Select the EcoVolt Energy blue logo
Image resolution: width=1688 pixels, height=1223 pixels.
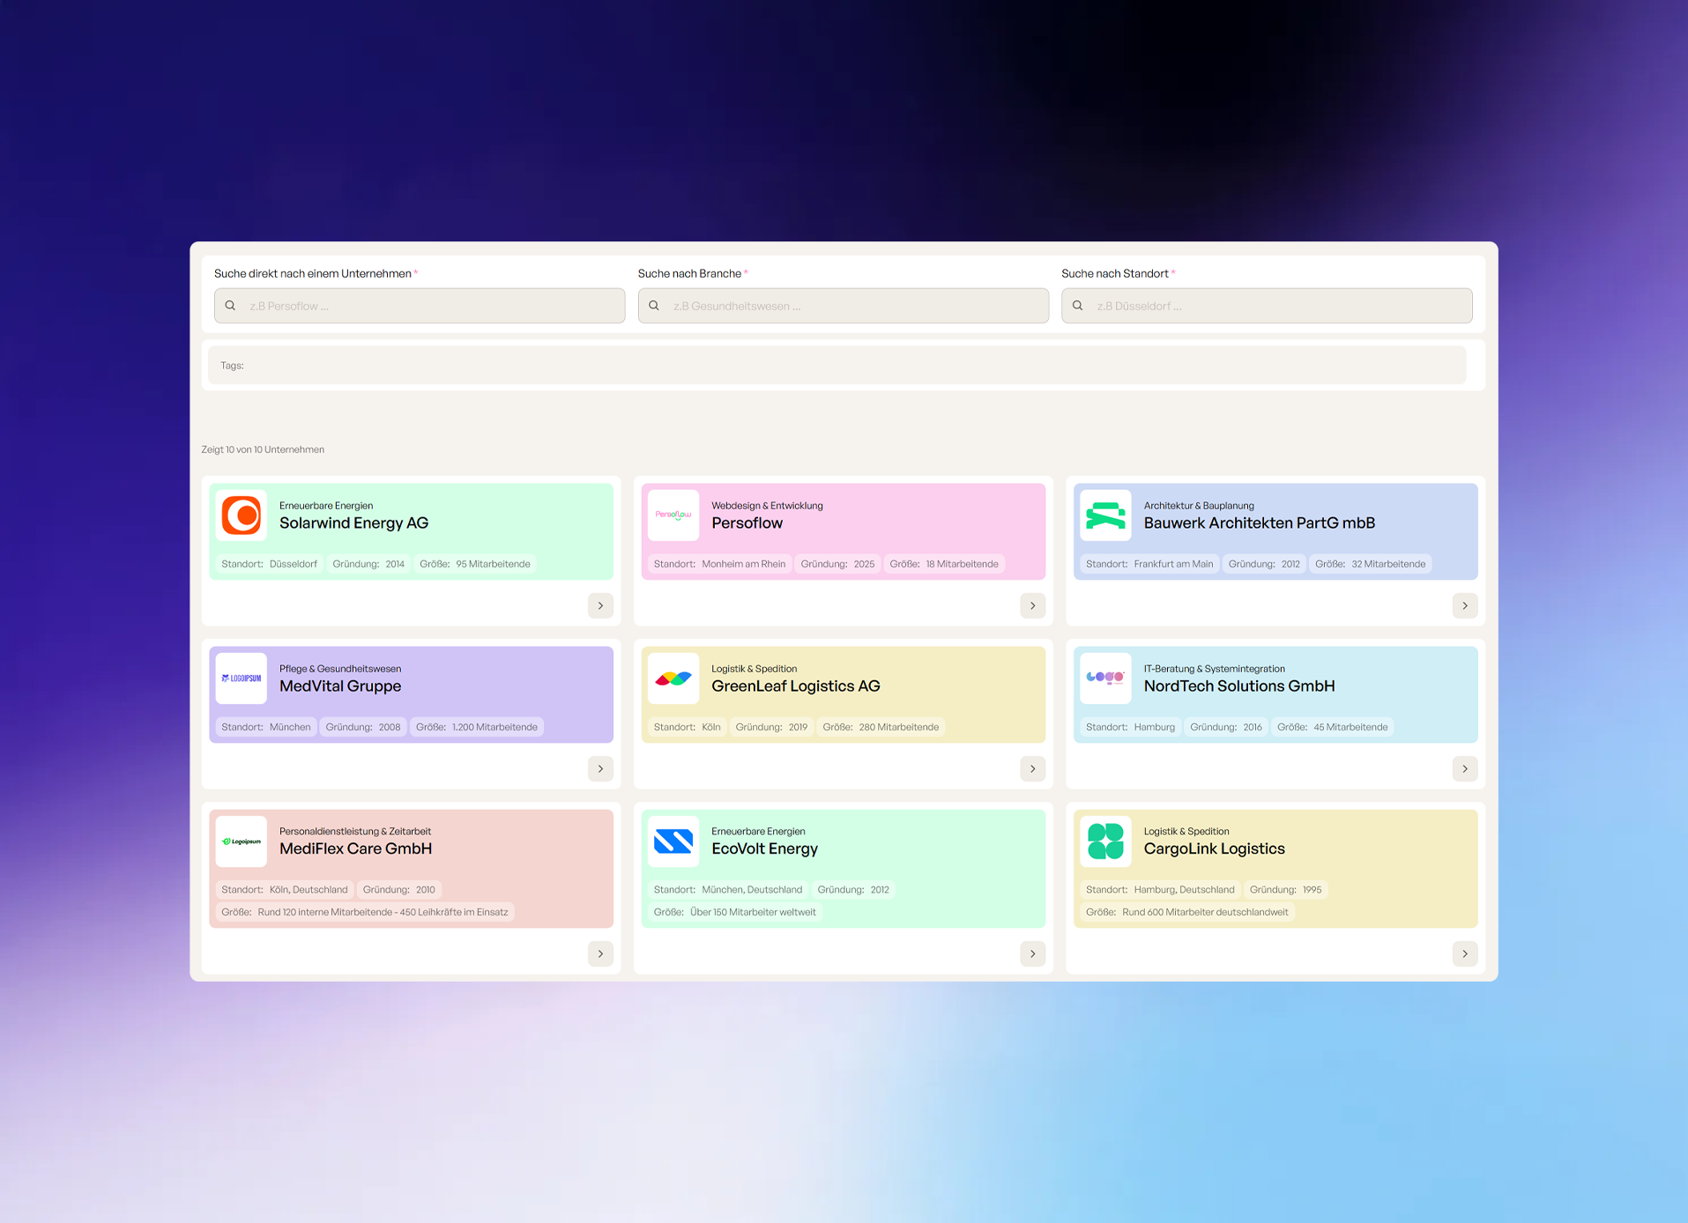click(x=673, y=841)
